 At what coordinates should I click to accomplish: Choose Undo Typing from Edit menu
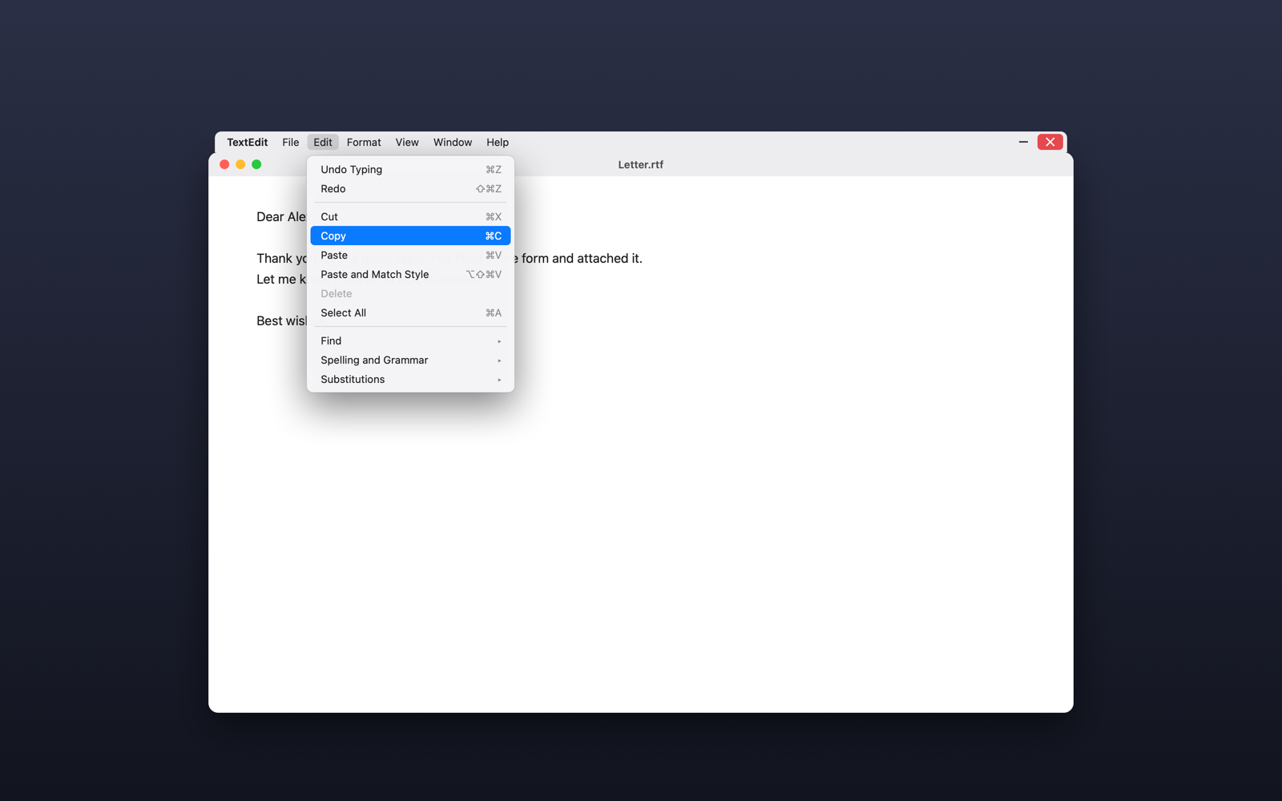[x=410, y=169]
